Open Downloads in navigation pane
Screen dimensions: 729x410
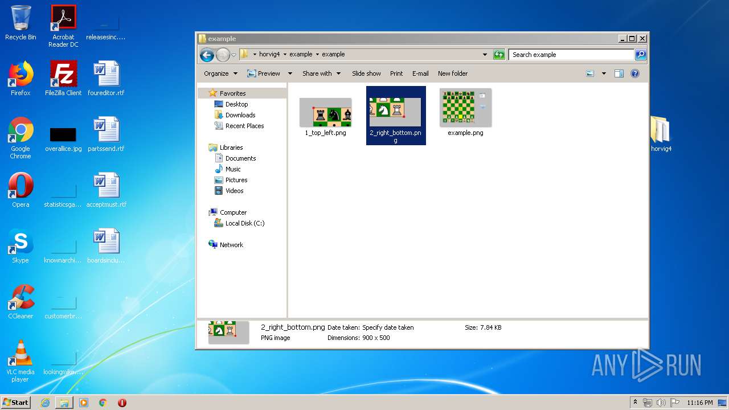240,115
